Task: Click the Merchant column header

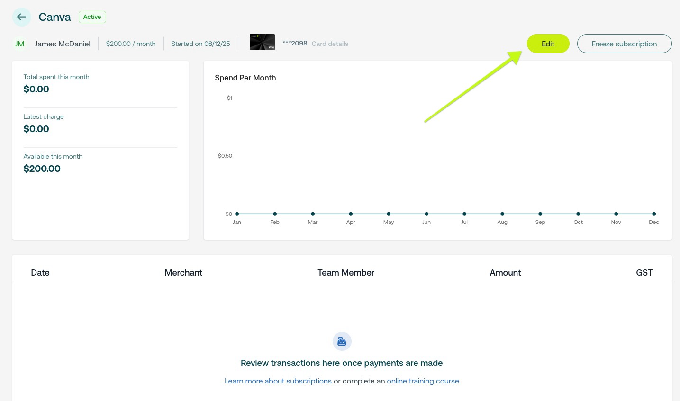Action: pos(183,273)
